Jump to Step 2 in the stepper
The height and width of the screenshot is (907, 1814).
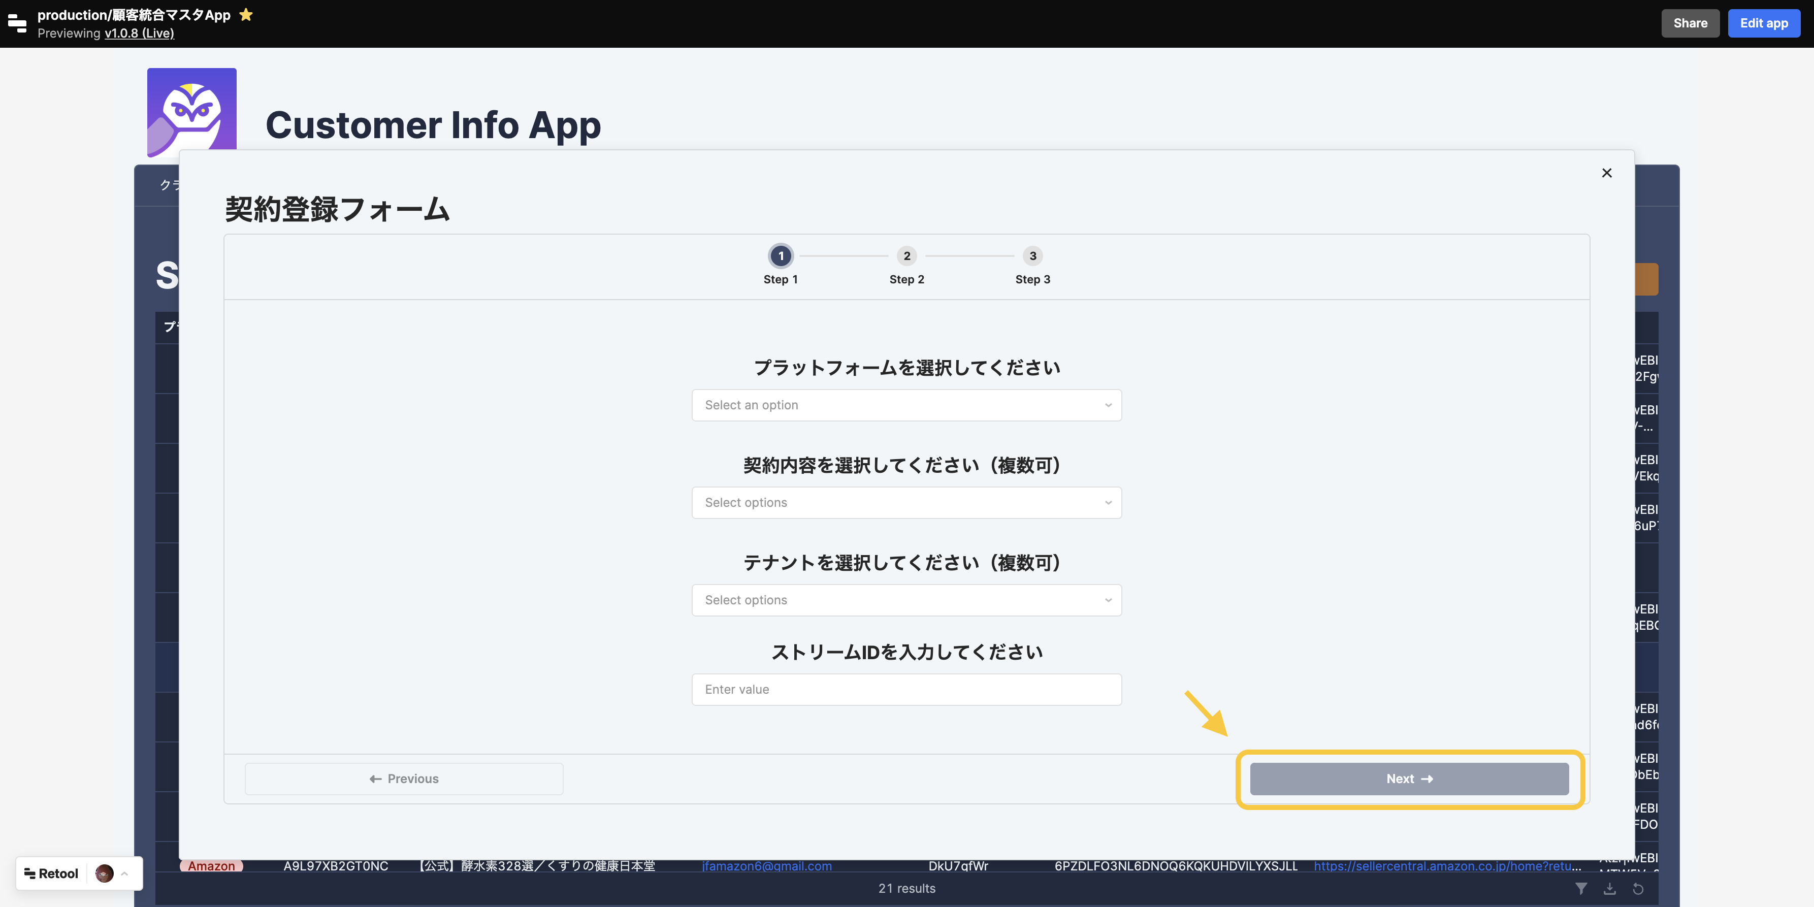906,256
